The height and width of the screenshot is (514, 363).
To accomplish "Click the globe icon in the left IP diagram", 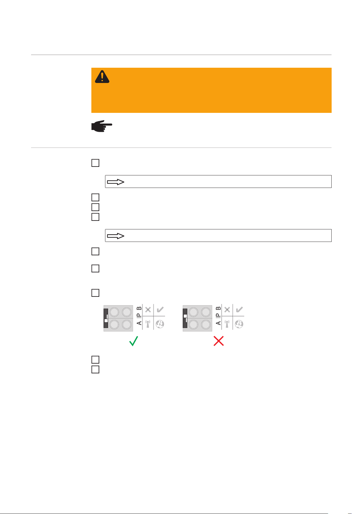I will click(160, 324).
